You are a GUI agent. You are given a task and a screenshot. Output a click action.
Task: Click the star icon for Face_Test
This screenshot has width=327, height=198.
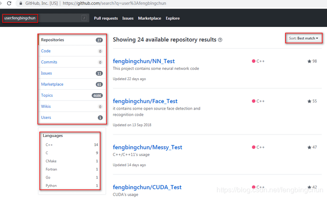tap(309, 101)
